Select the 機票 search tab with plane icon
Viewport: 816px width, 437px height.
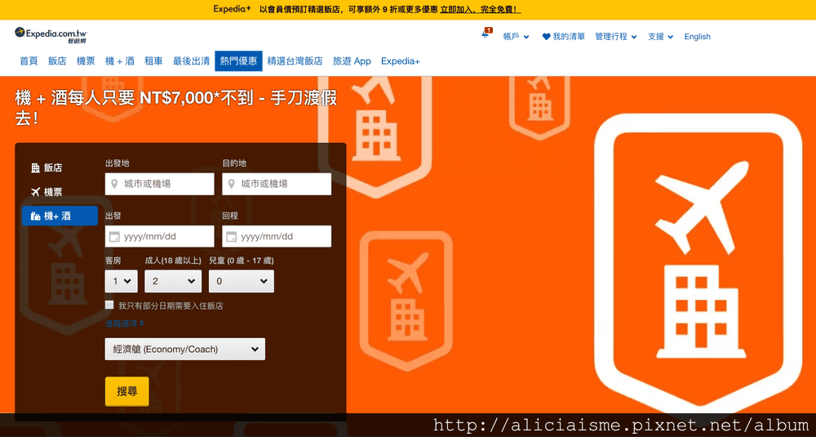47,192
